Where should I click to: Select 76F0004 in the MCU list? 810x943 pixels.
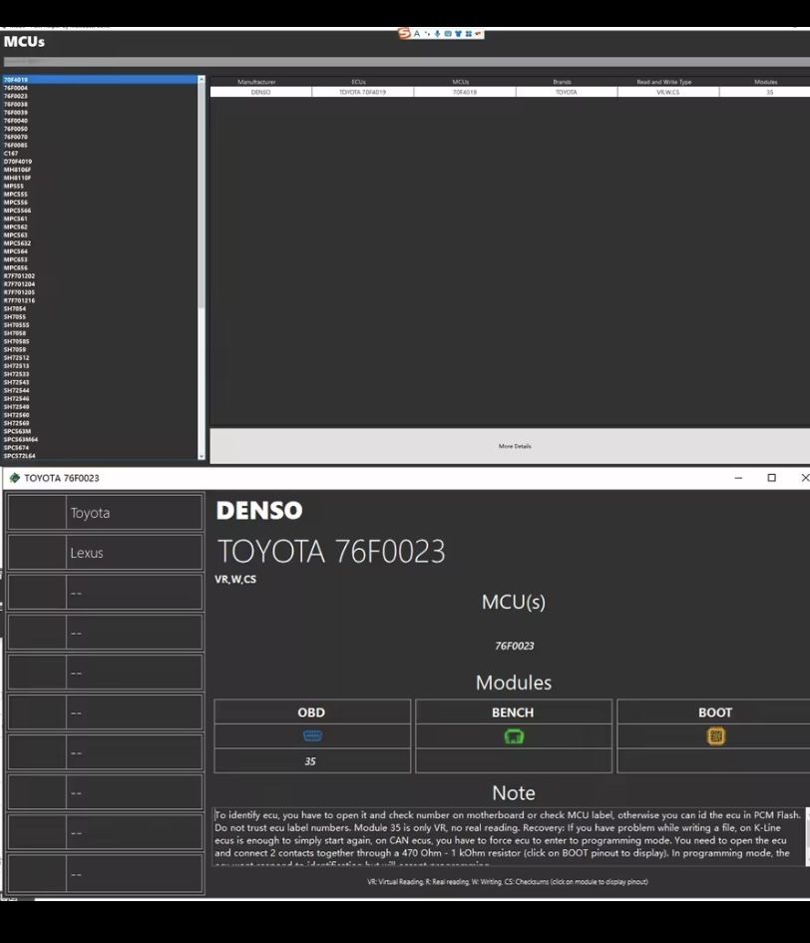(16, 88)
